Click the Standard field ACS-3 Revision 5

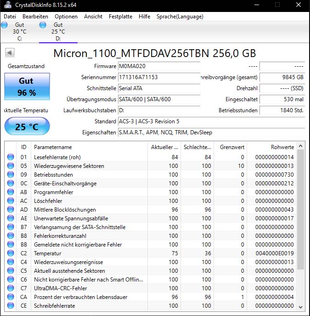click(x=211, y=121)
